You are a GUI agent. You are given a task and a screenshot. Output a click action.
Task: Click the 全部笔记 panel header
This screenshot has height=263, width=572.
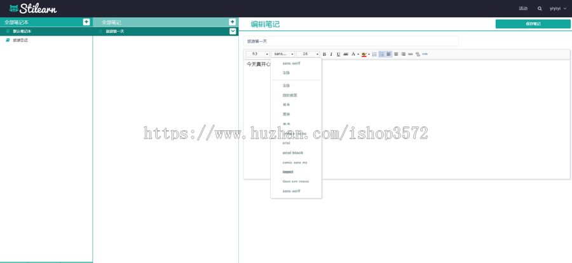coord(111,22)
